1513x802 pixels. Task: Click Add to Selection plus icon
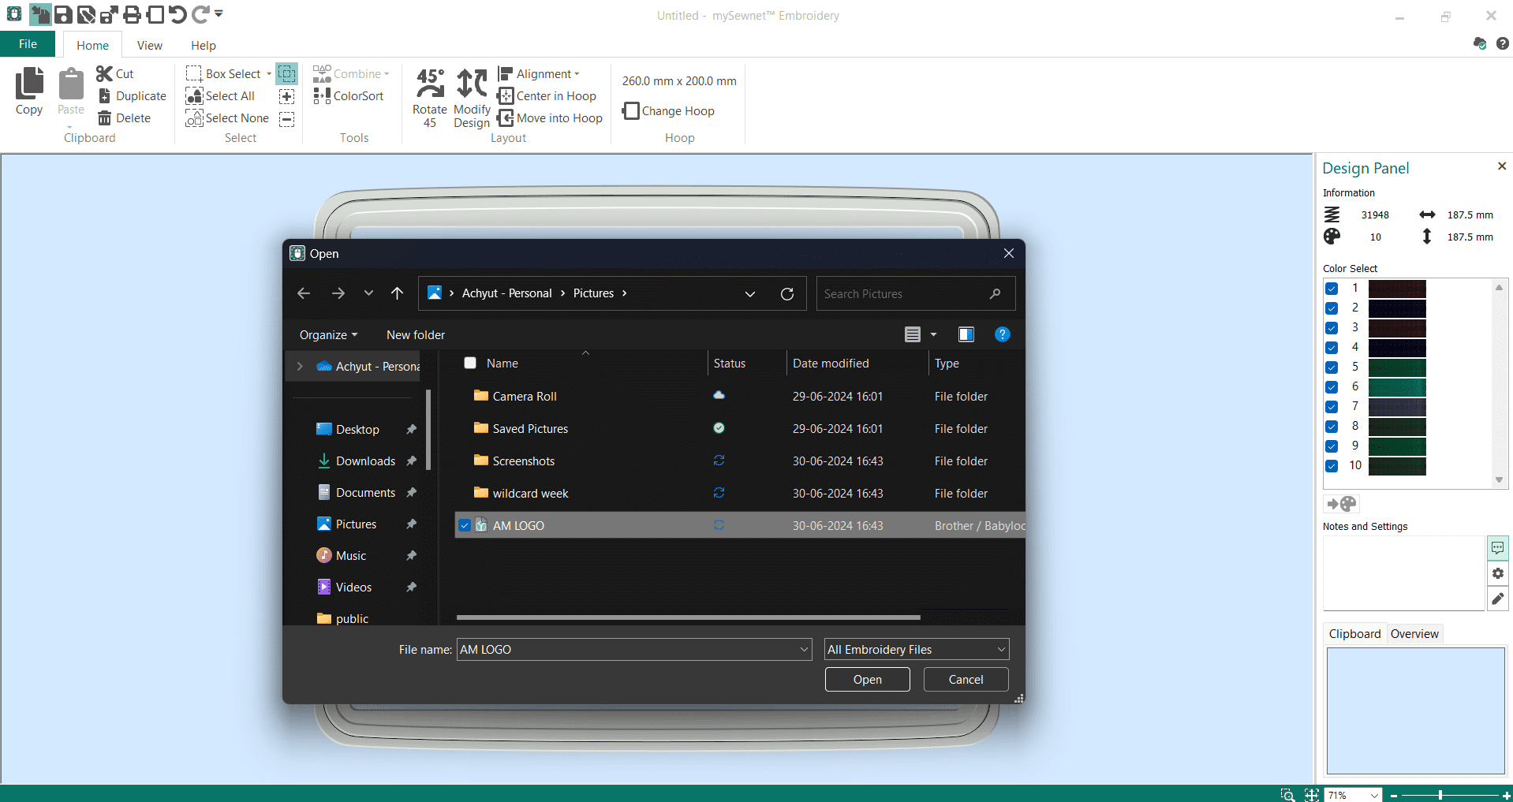tap(287, 96)
